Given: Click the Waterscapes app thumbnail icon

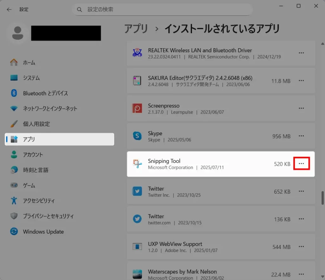Looking at the screenshot, I should pyautogui.click(x=137, y=274).
